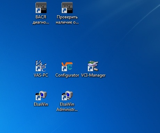Screen dimensions: 160x133
Task: Click the VCI-Manager books icon
Action: point(93,66)
